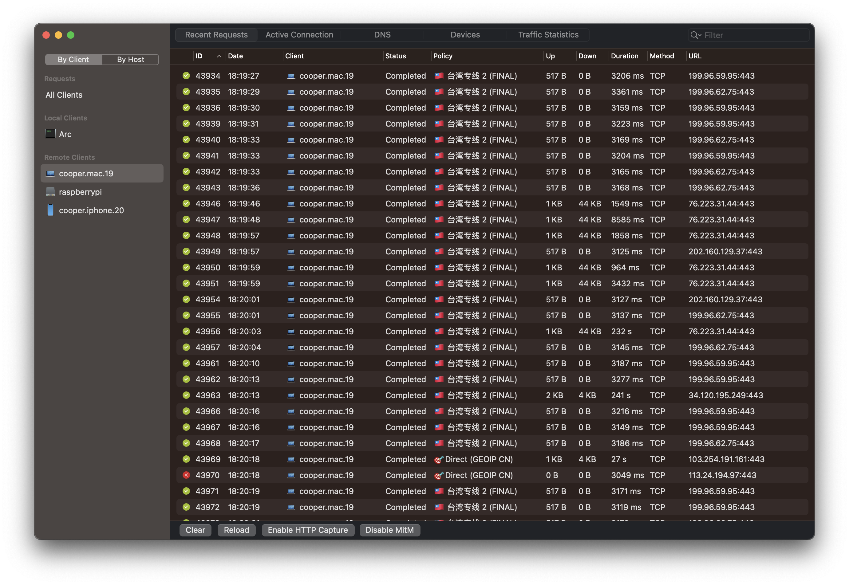Viewport: 849px width, 585px height.
Task: Switch sidebar to By Client view
Action: click(x=73, y=59)
